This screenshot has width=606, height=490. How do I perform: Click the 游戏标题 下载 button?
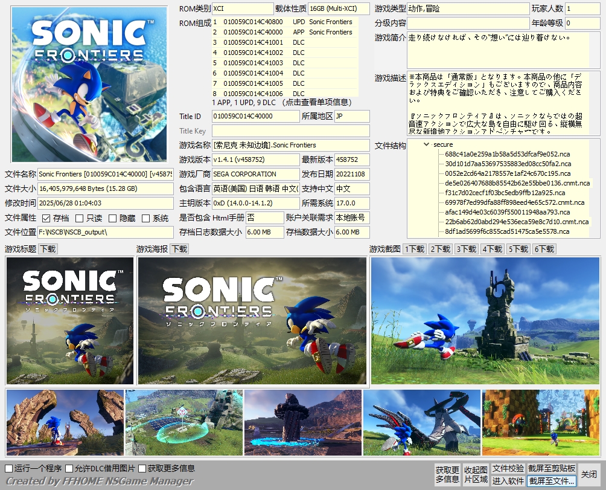point(48,249)
